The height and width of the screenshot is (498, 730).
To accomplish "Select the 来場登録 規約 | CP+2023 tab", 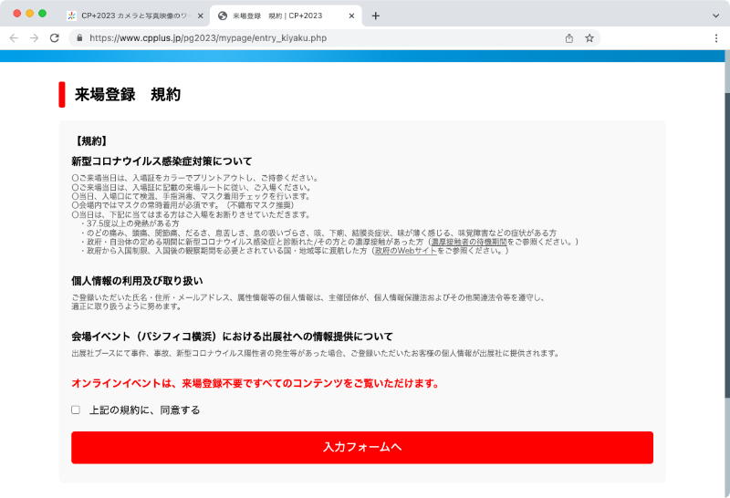I will coord(286,16).
